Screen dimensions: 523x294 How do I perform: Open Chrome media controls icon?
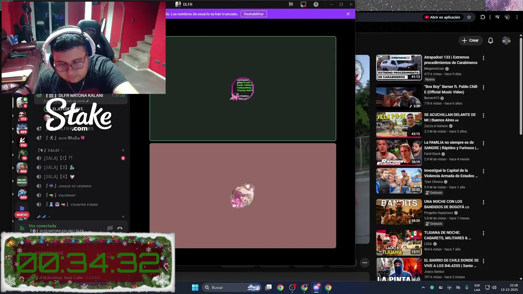click(x=497, y=17)
